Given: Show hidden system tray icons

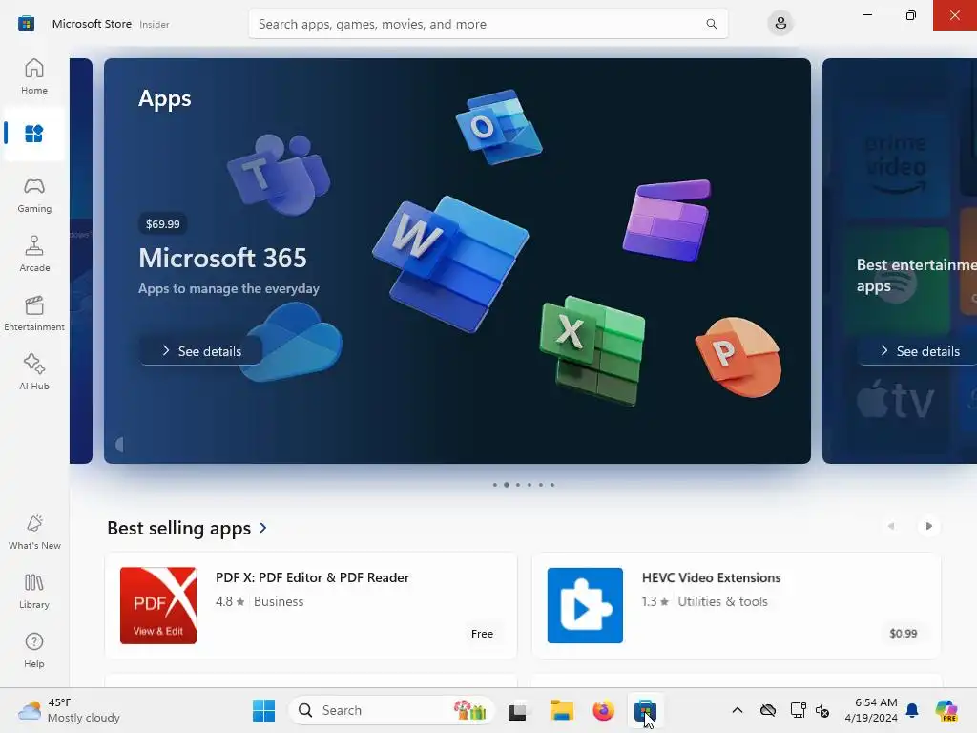Looking at the screenshot, I should [738, 710].
